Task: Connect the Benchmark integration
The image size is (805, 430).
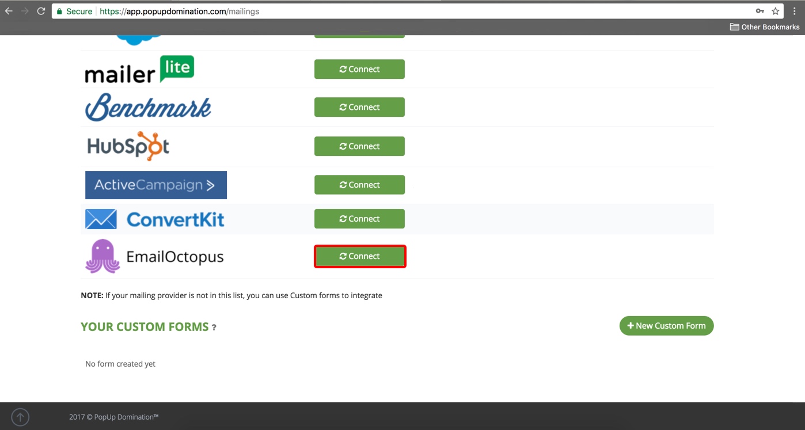Action: [x=359, y=107]
